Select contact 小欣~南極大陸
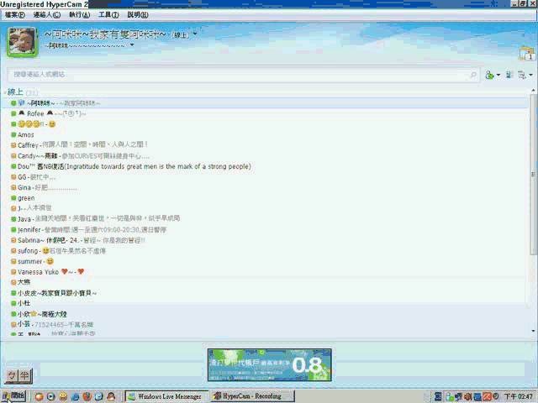538x403 pixels. coord(40,314)
